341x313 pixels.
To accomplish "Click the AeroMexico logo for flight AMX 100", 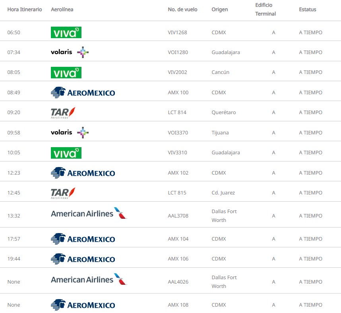I will [x=83, y=93].
